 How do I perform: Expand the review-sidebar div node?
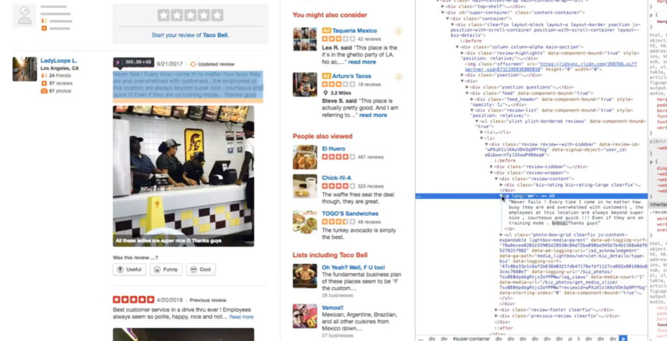point(492,167)
